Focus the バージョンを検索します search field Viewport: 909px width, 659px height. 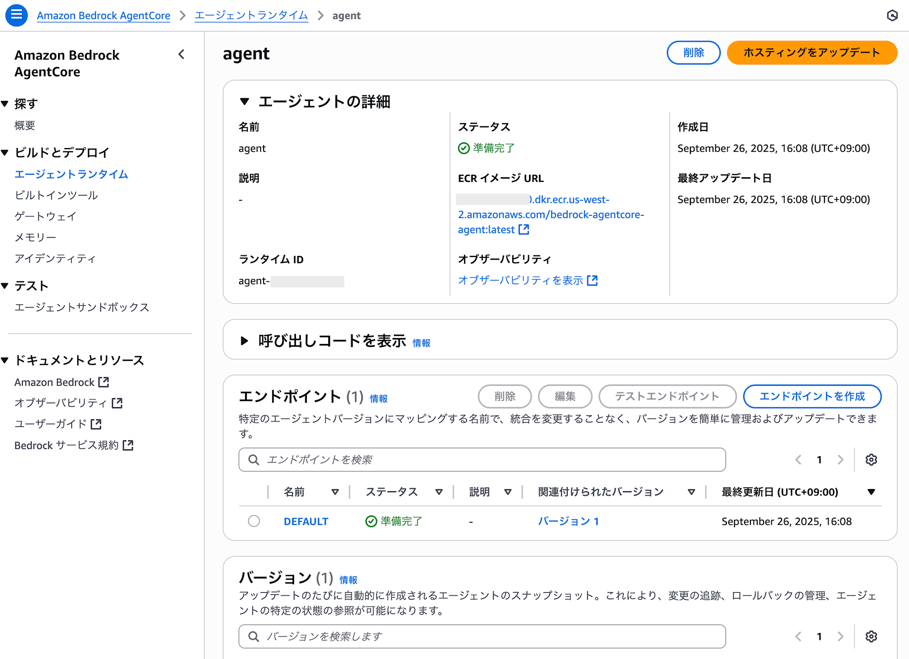(482, 636)
